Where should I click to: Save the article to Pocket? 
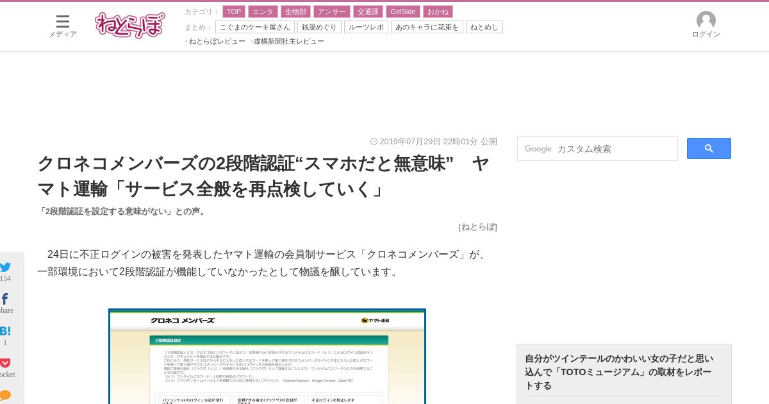5,363
